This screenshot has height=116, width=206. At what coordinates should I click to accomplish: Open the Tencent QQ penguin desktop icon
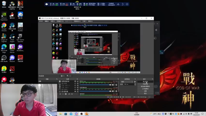click(12, 15)
